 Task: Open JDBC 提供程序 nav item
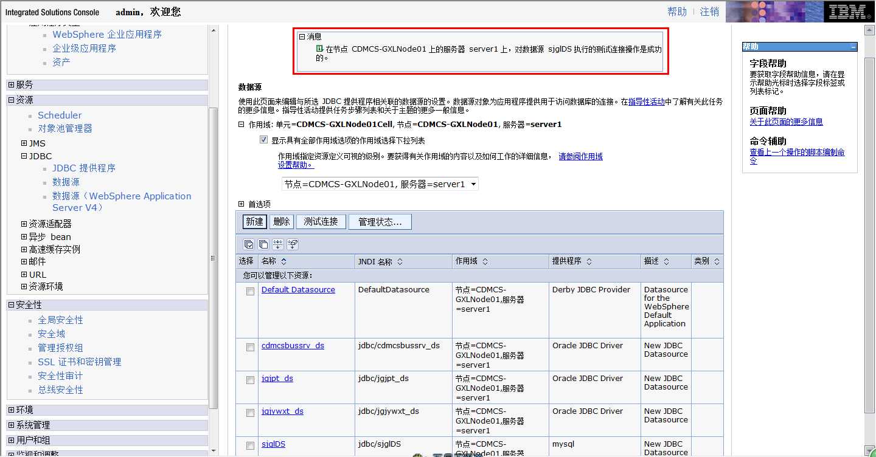[x=84, y=168]
